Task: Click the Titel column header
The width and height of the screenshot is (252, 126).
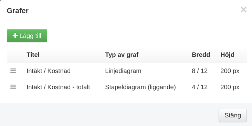Action: click(33, 55)
